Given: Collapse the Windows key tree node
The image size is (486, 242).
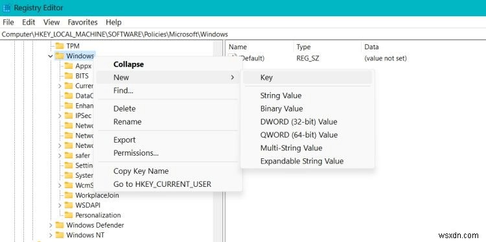Looking at the screenshot, I should (51, 56).
